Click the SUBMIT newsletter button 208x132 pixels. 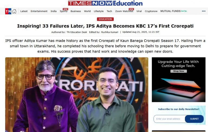click(194, 119)
